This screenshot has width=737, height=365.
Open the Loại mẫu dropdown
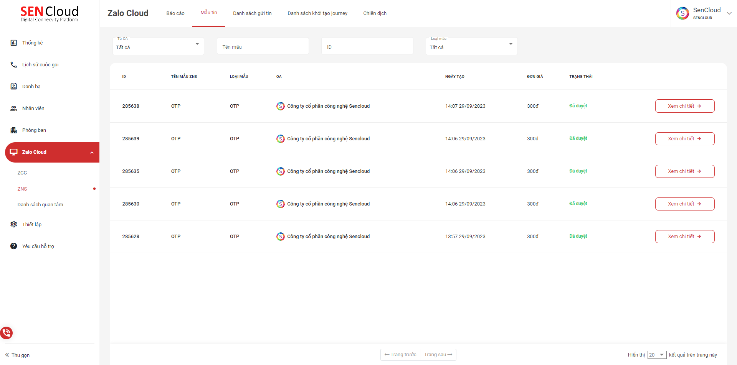pyautogui.click(x=471, y=46)
